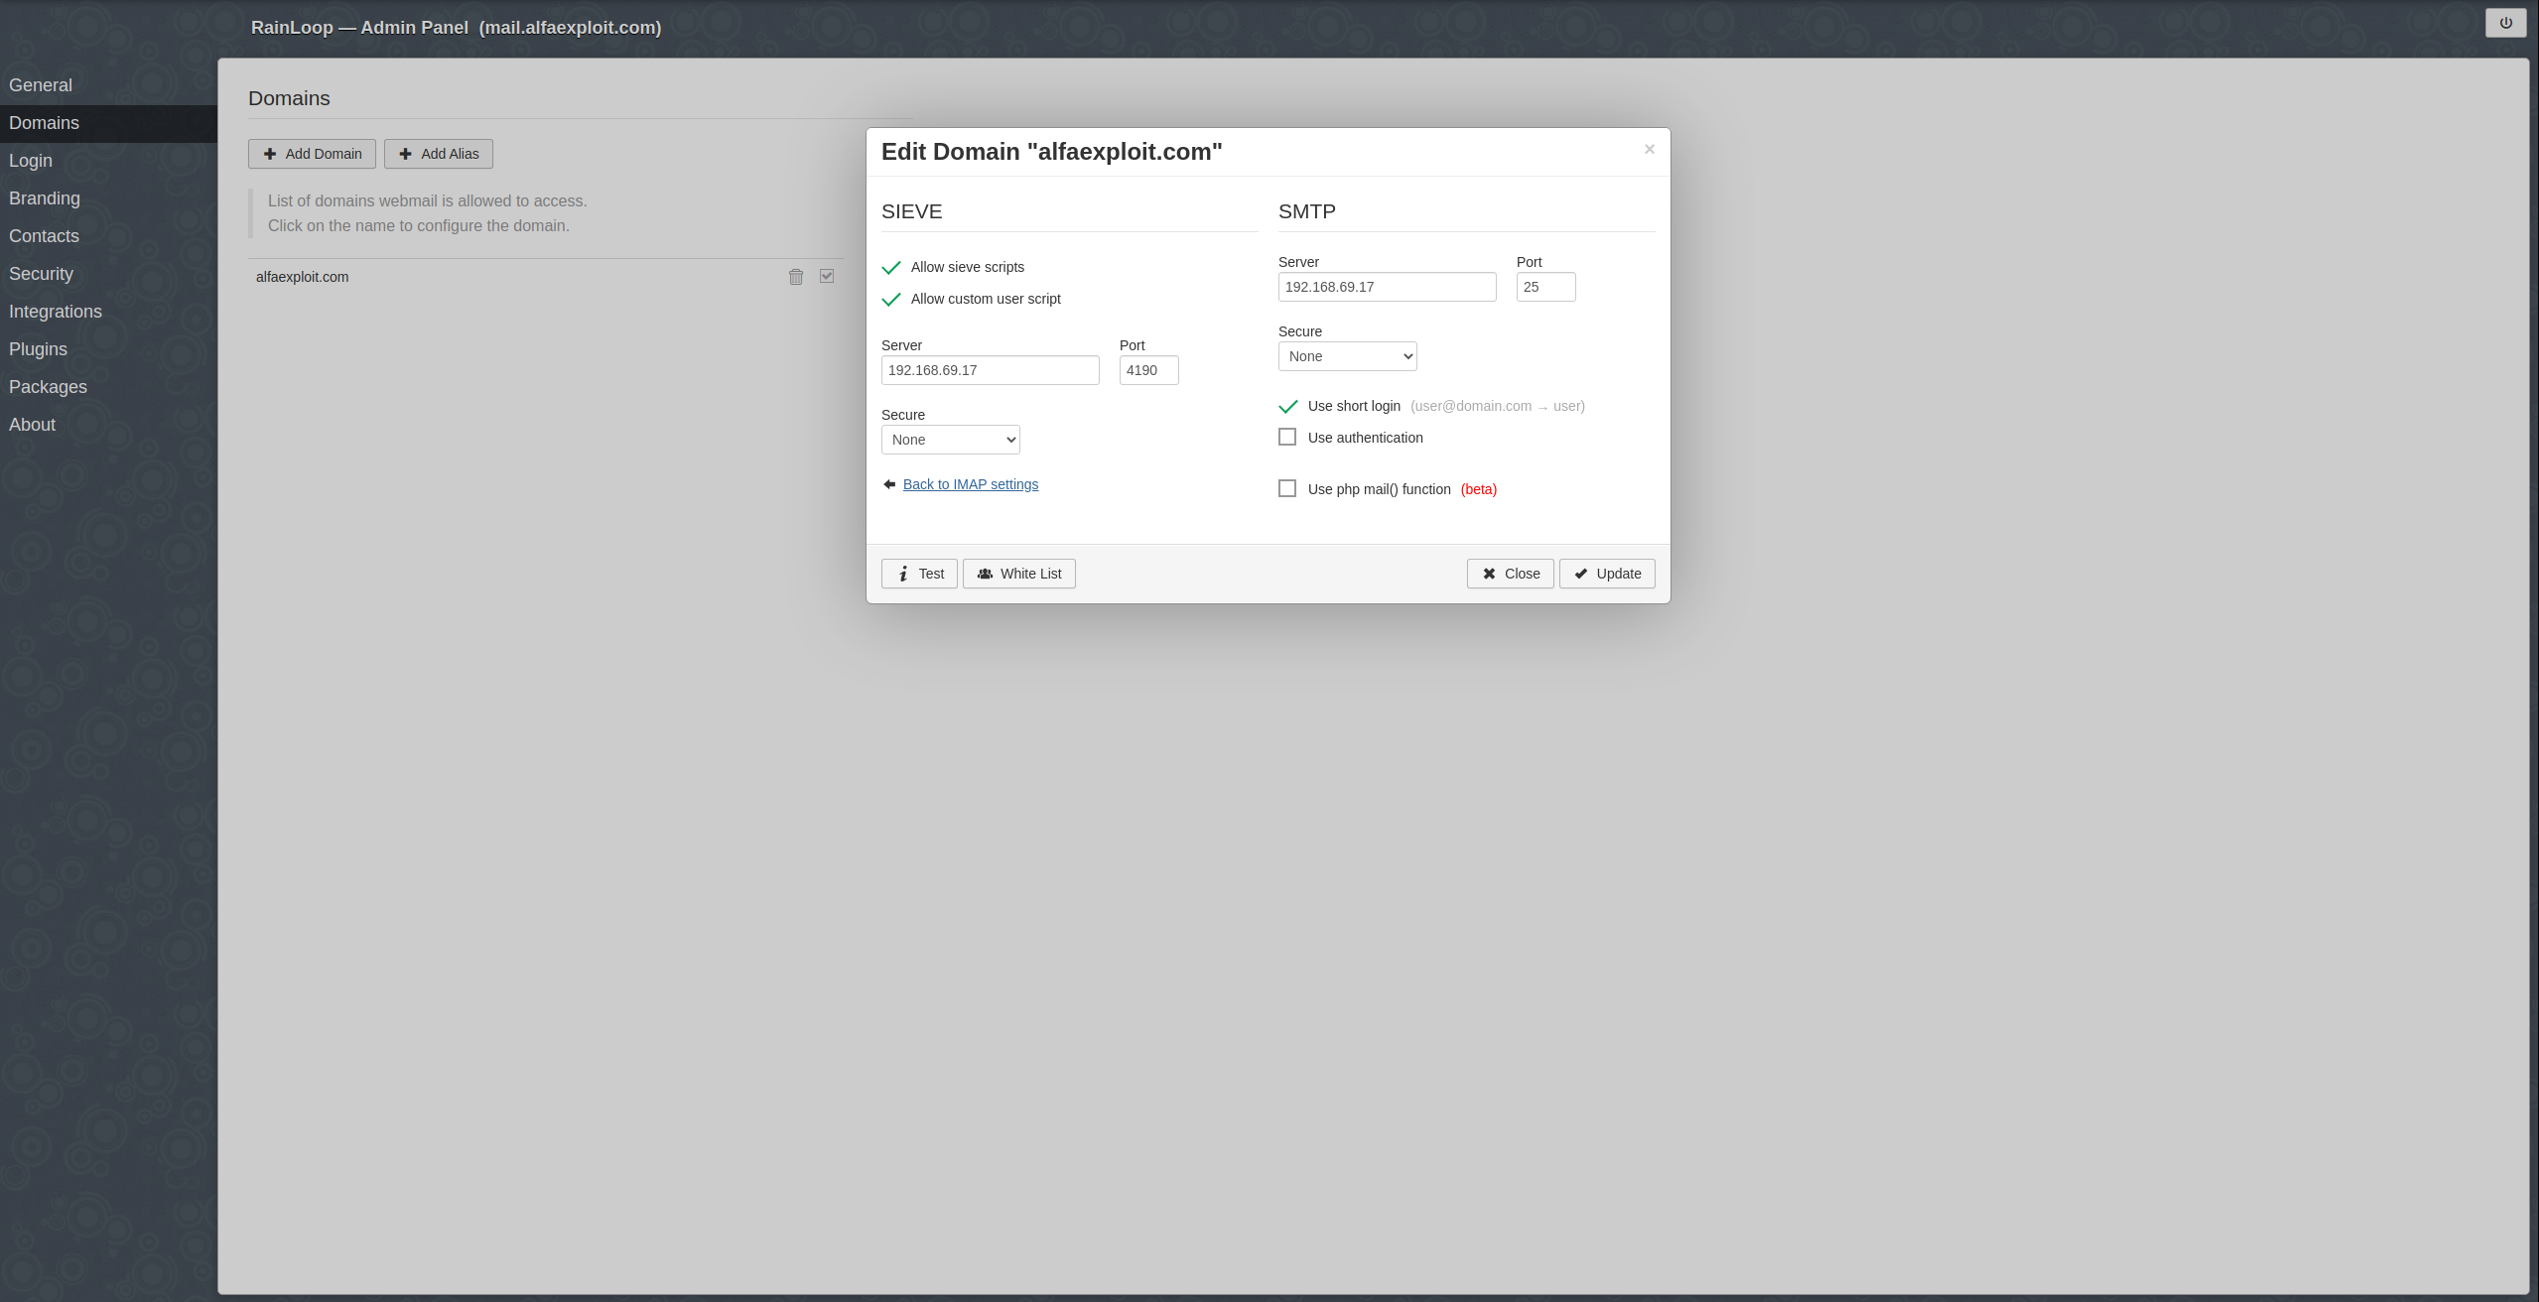
Task: Click the Test info button
Action: point(919,574)
